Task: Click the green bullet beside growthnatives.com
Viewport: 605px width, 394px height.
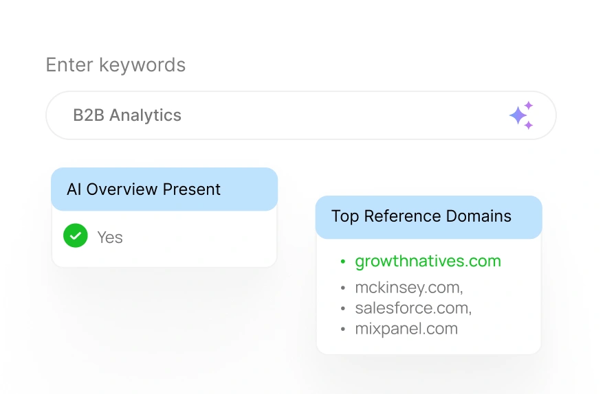Action: coord(342,262)
